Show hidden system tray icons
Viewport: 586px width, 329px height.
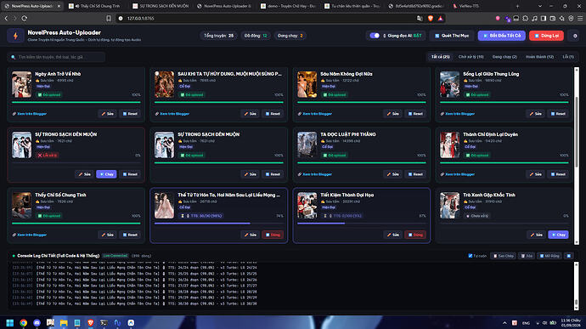point(504,323)
